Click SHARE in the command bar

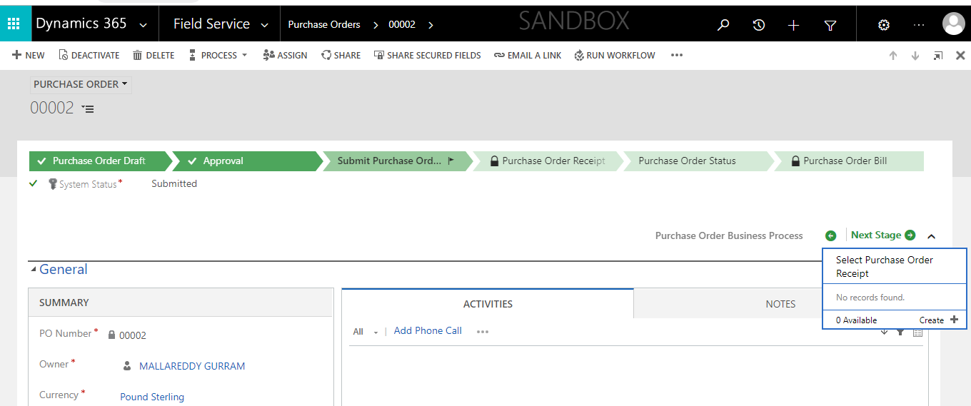pos(341,55)
